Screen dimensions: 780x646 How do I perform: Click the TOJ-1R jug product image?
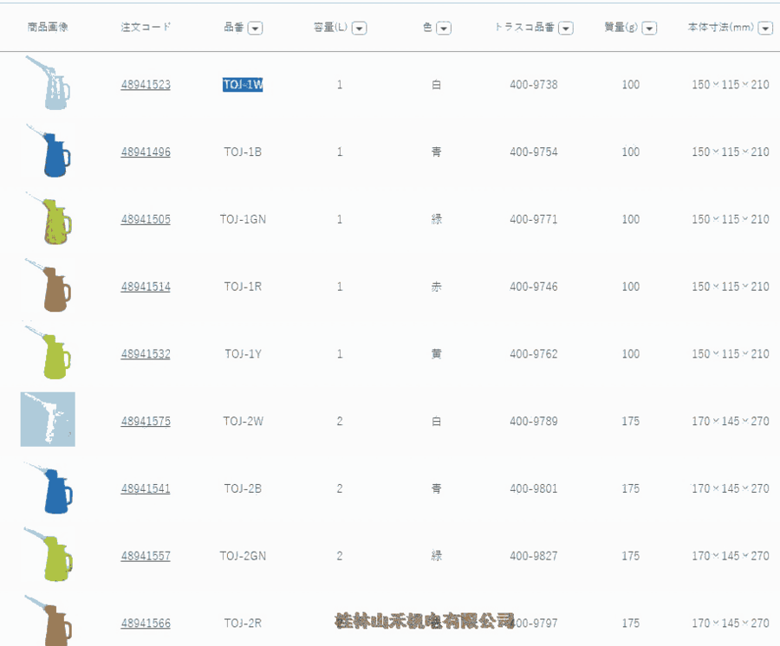click(49, 286)
